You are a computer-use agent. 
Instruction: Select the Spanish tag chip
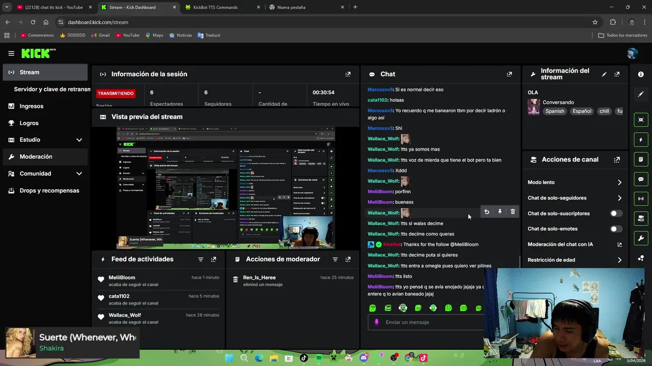(555, 111)
